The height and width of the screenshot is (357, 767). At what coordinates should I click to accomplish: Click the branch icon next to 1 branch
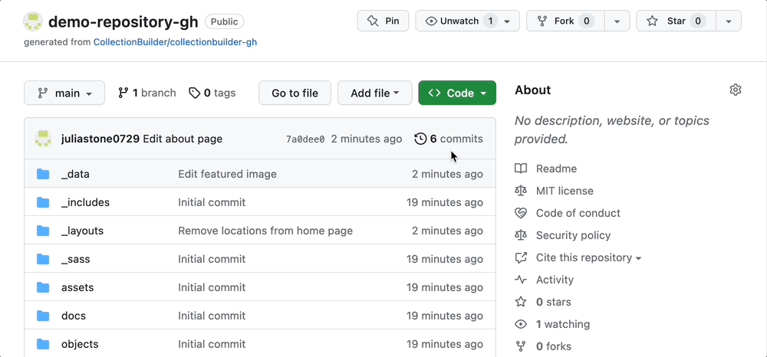click(x=123, y=93)
